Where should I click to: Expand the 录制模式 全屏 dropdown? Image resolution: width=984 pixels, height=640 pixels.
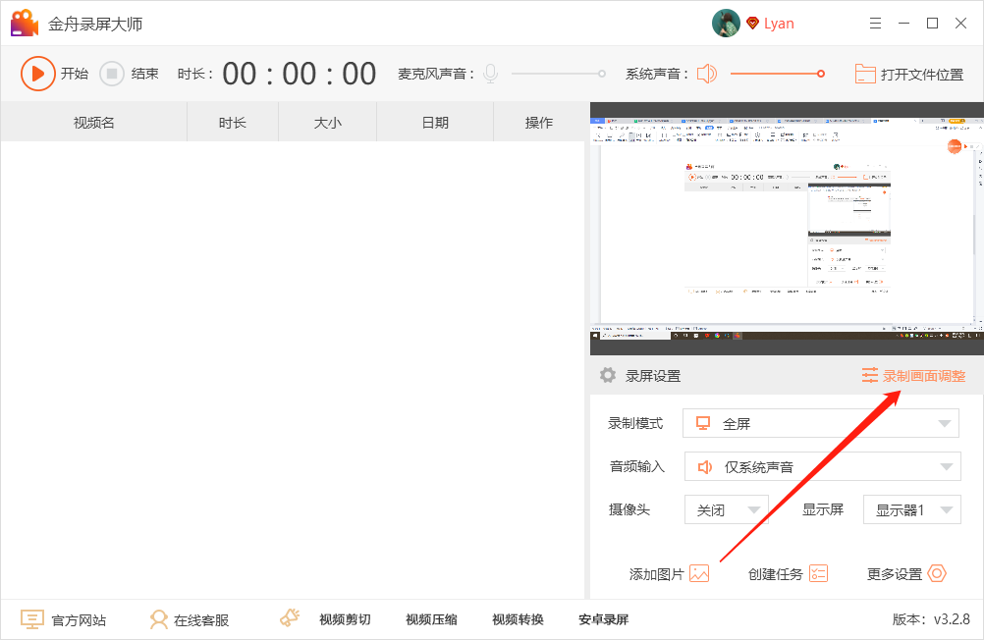[821, 424]
